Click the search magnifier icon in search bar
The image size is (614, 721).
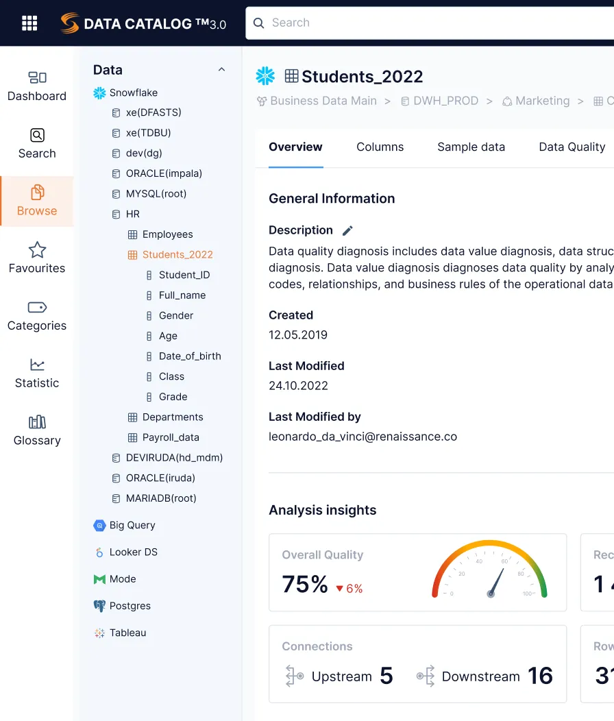(x=258, y=23)
